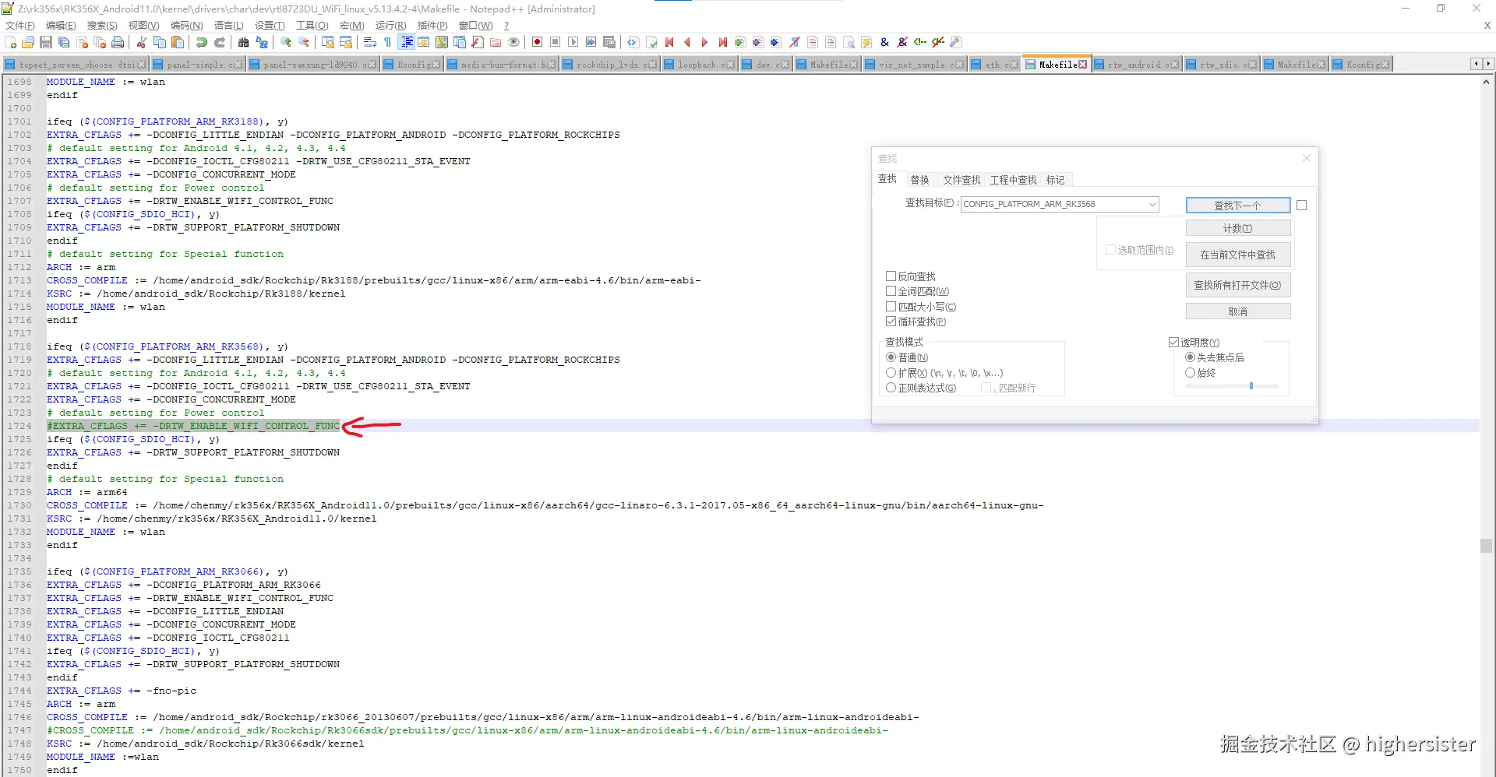Switch to the 文件查找 tab
The width and height of the screenshot is (1496, 777).
pyautogui.click(x=961, y=180)
